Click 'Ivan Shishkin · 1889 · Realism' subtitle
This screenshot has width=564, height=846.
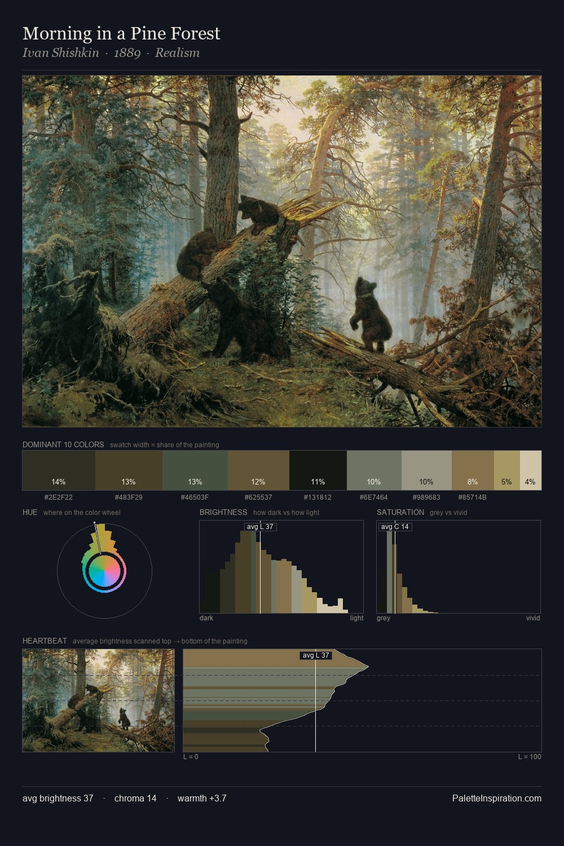click(111, 53)
